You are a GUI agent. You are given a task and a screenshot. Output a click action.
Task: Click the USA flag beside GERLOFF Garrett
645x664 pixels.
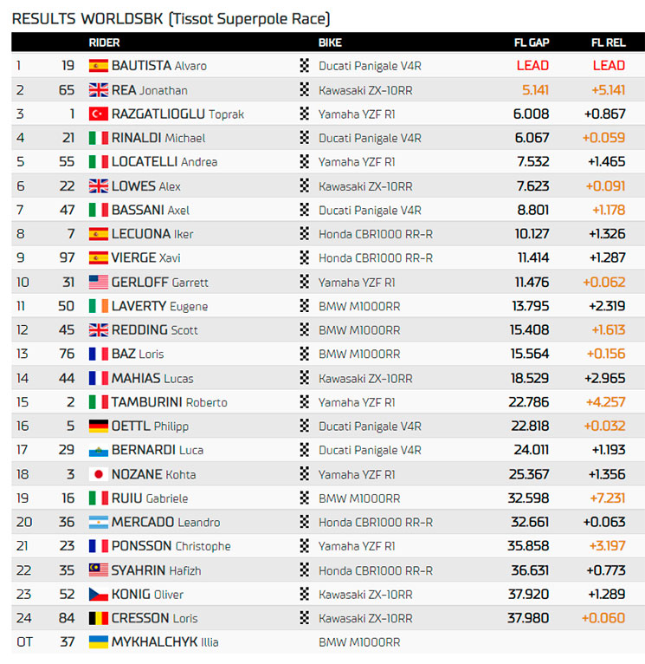coord(98,282)
